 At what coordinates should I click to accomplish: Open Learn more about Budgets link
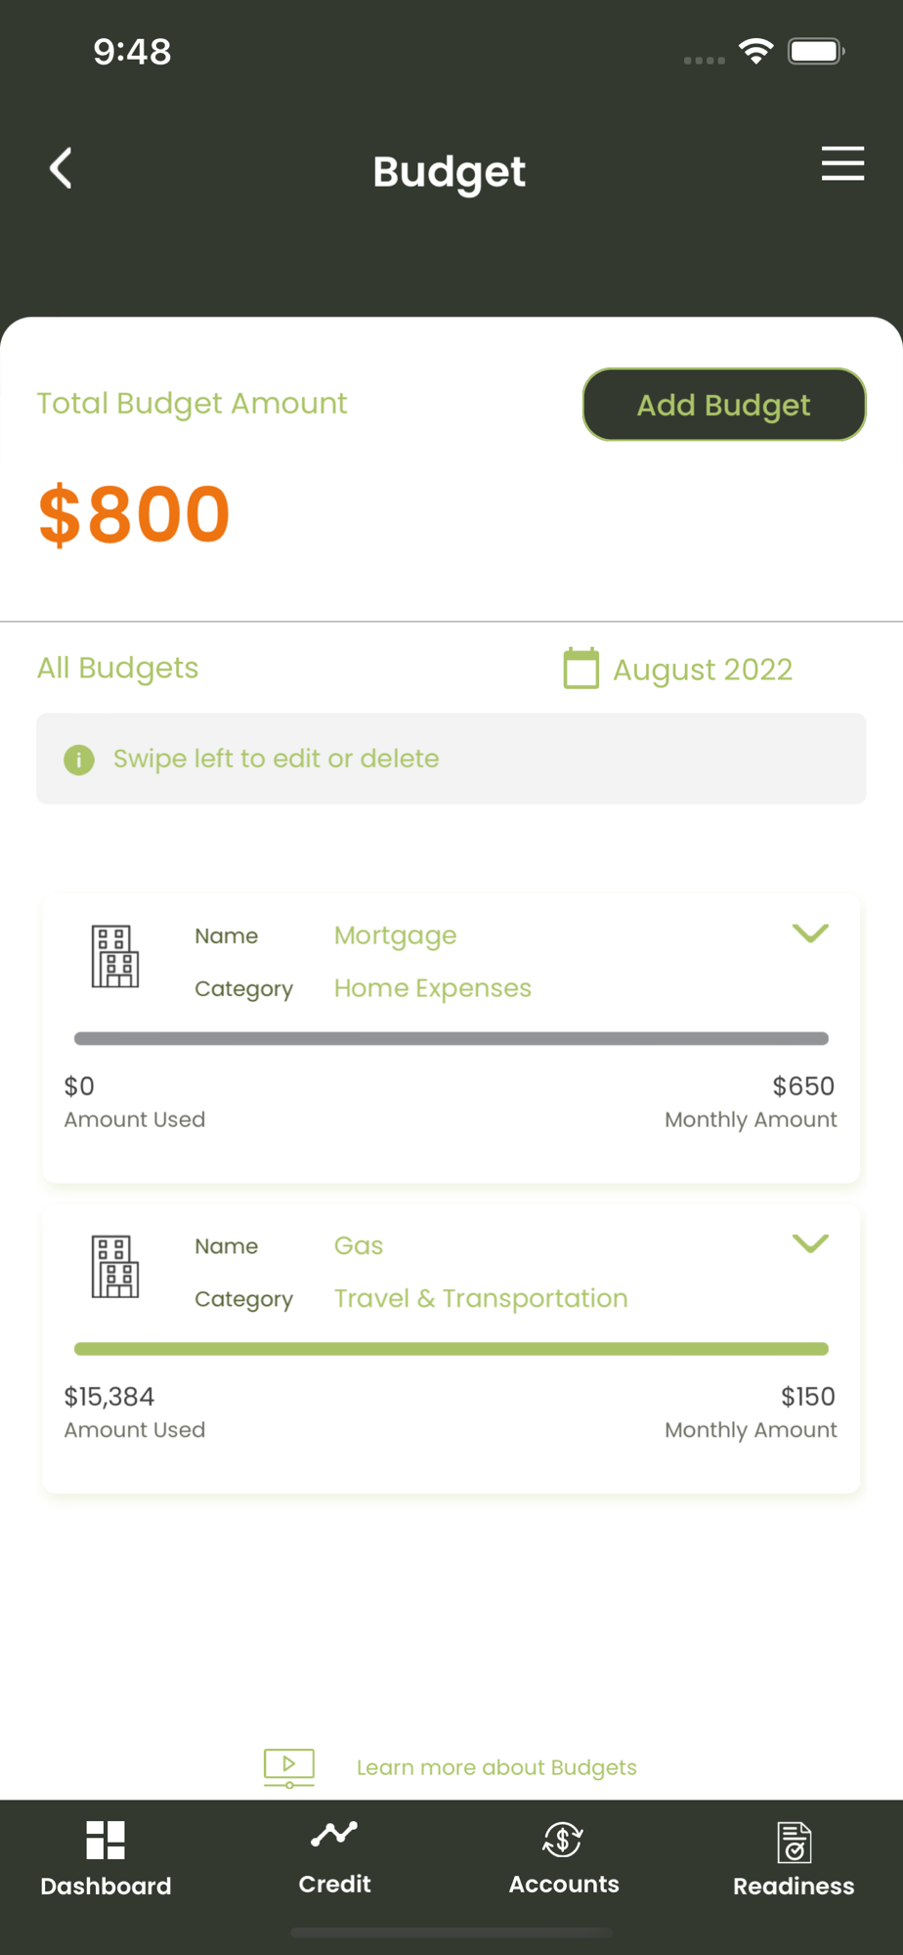point(496,1767)
